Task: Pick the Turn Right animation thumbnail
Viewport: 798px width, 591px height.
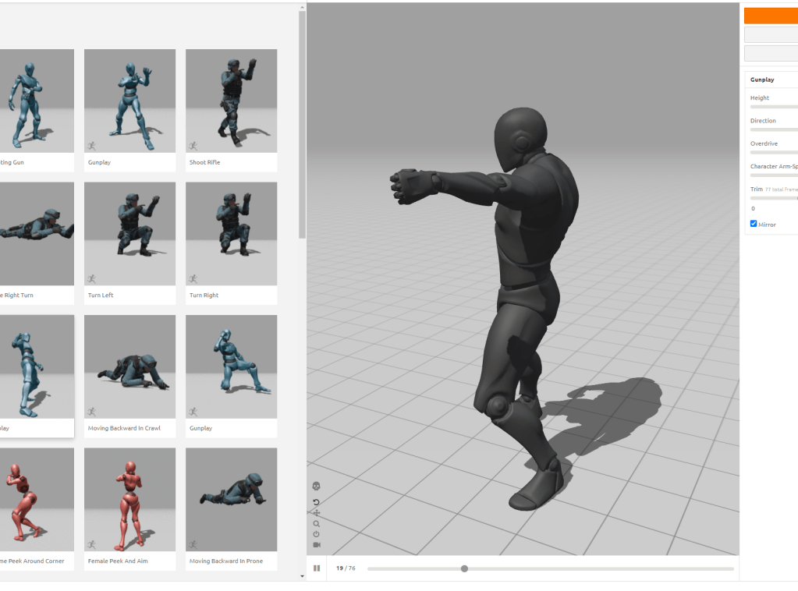Action: click(231, 233)
